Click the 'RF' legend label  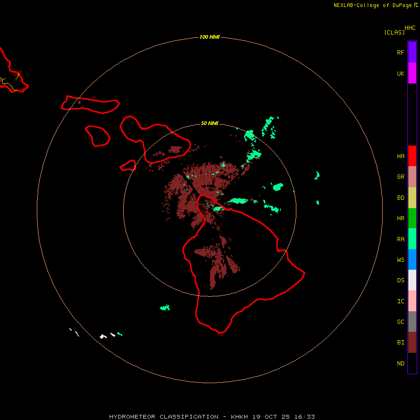[400, 53]
